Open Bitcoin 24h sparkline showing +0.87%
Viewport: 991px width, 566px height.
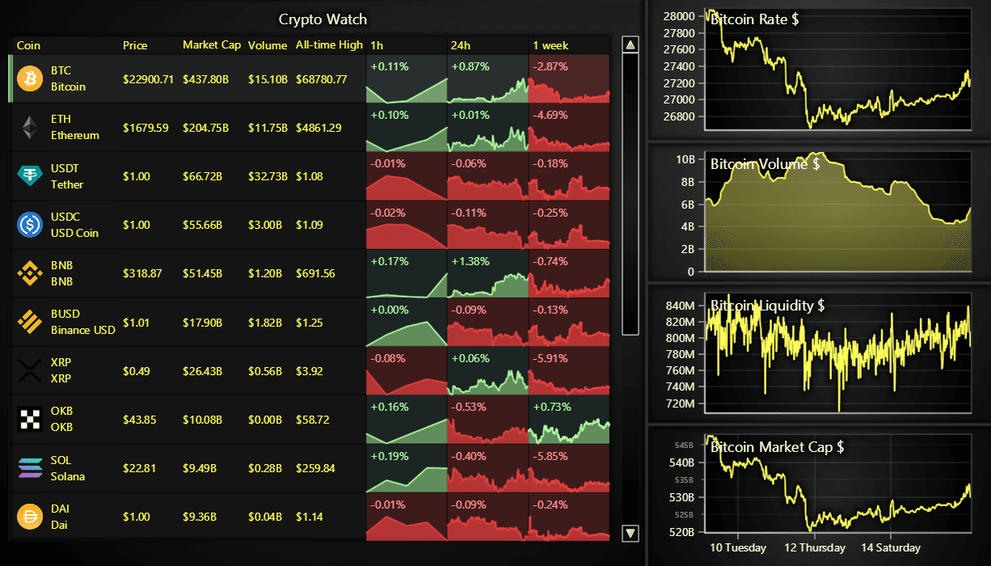487,78
